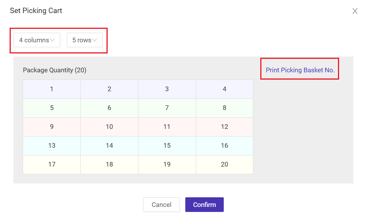Pick basket cell number 19
366x220 pixels.
pos(167,164)
